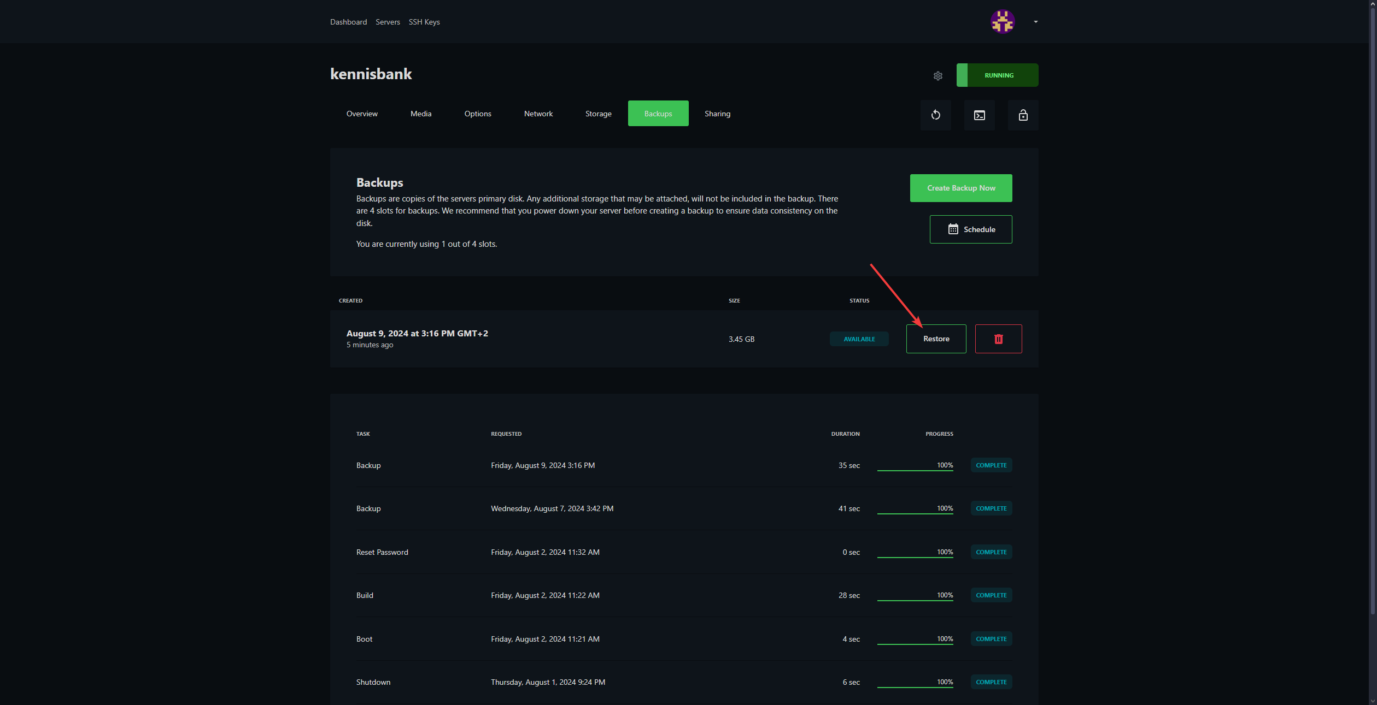Switch to the Overview tab
This screenshot has width=1377, height=705.
[x=362, y=114]
